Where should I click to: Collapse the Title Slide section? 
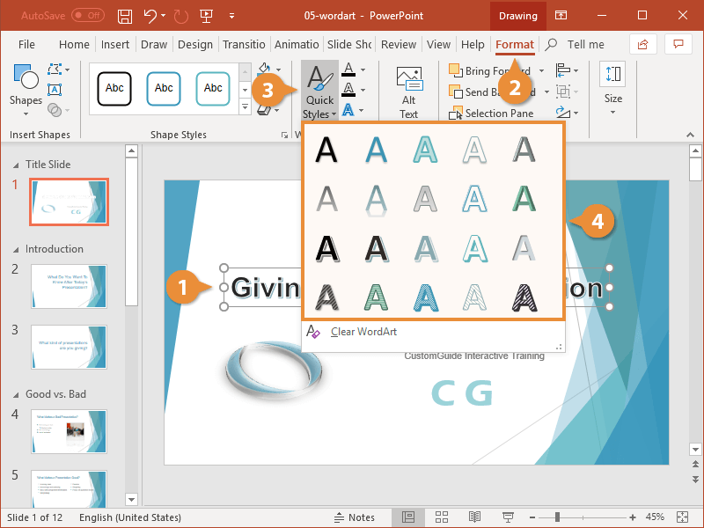point(14,165)
